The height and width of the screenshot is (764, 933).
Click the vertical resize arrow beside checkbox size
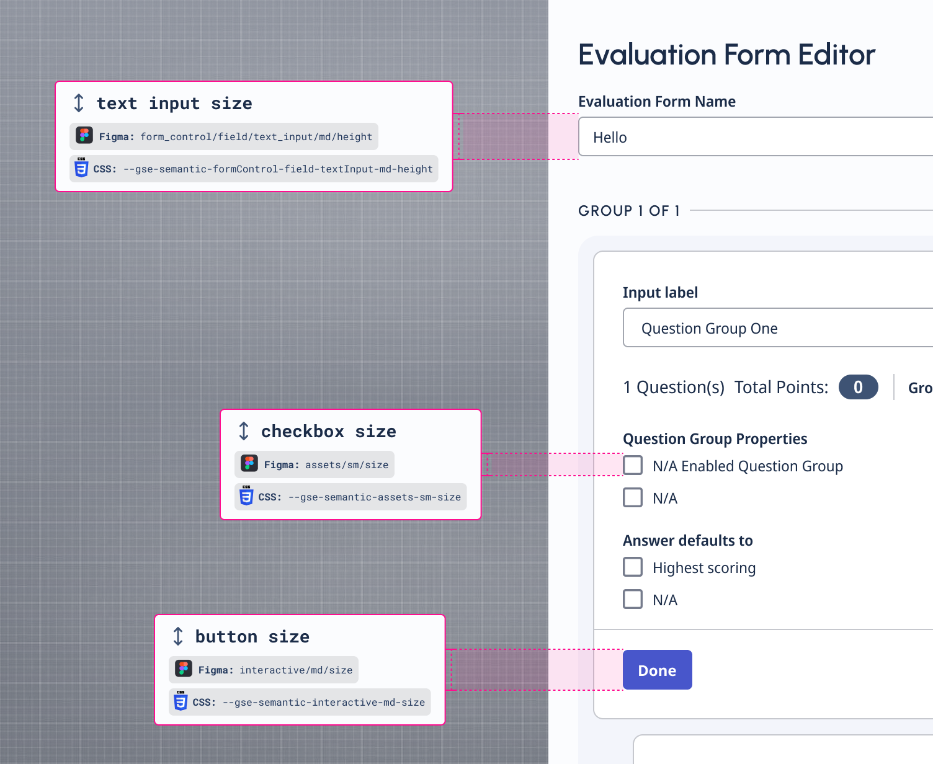coord(244,431)
